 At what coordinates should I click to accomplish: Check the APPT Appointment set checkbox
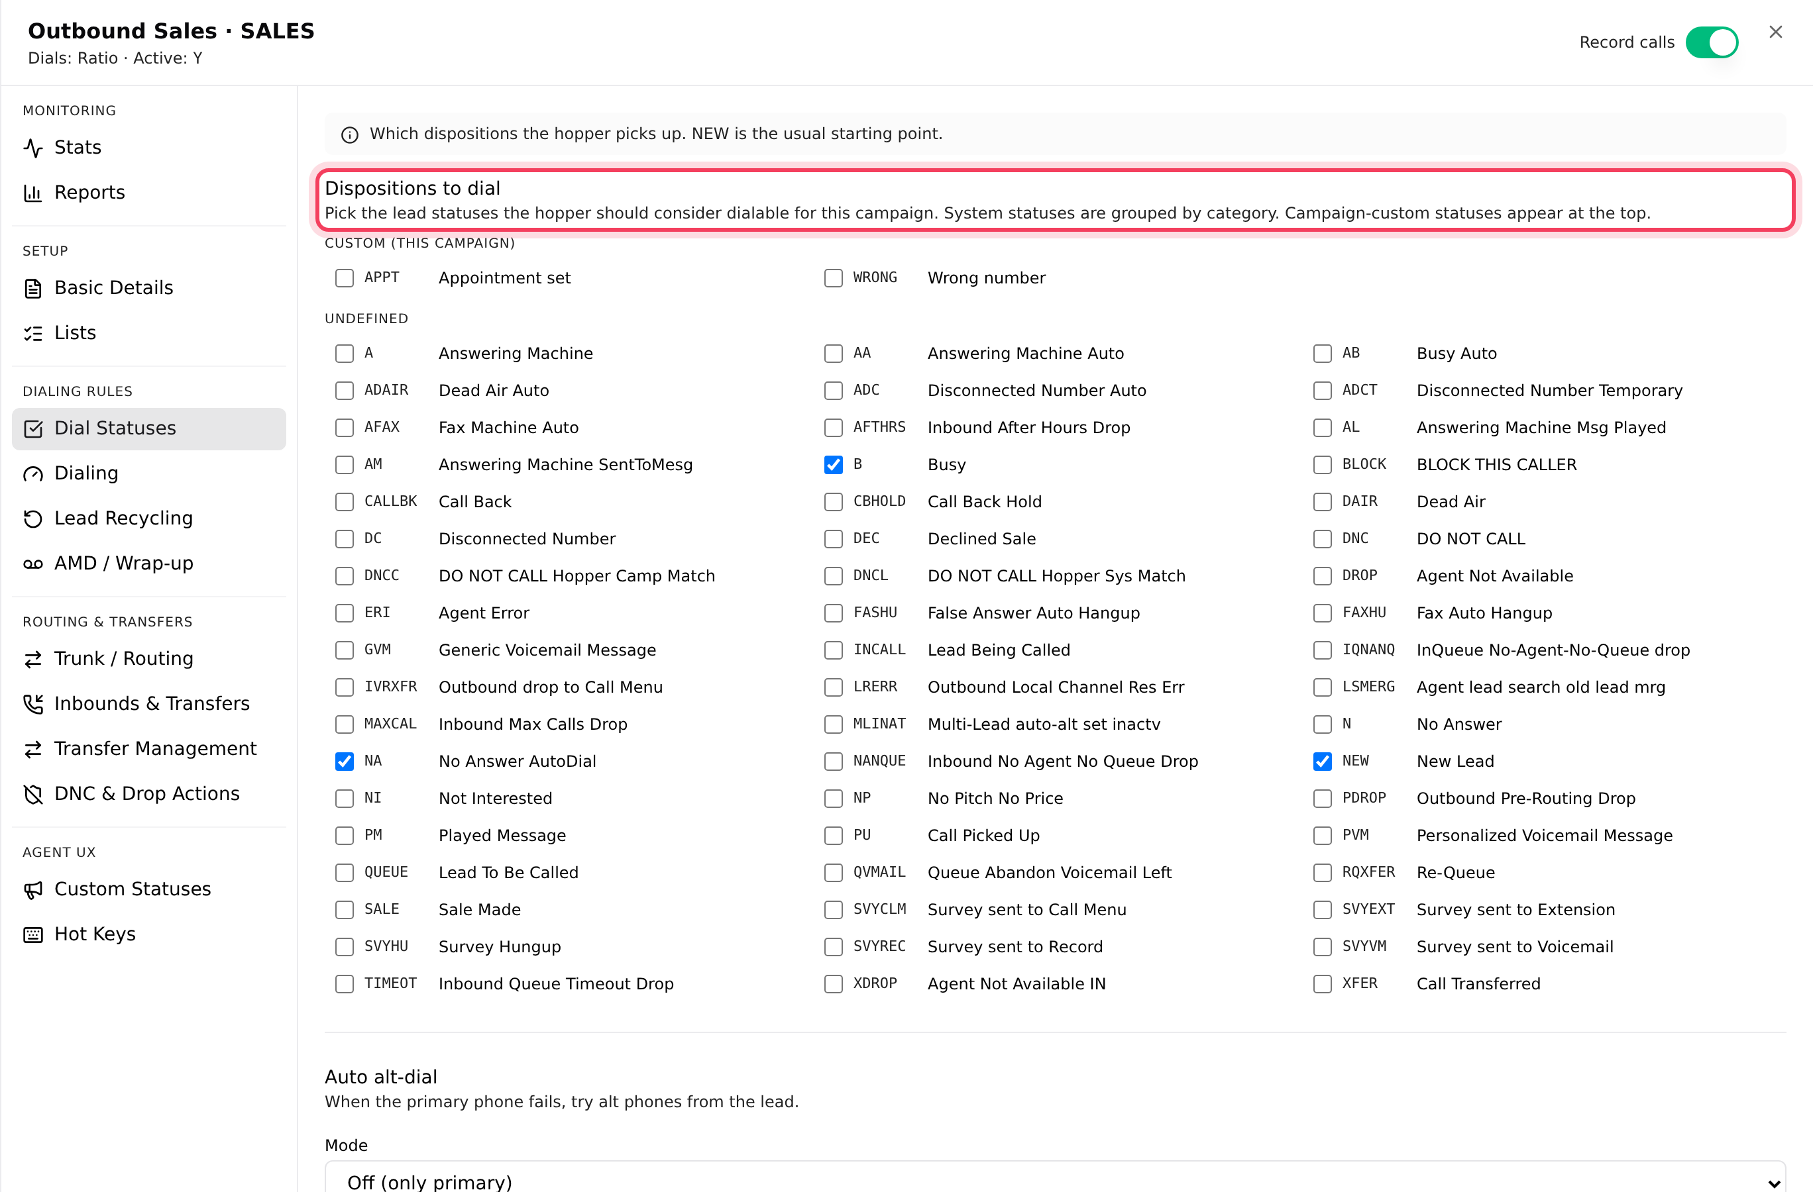(345, 278)
